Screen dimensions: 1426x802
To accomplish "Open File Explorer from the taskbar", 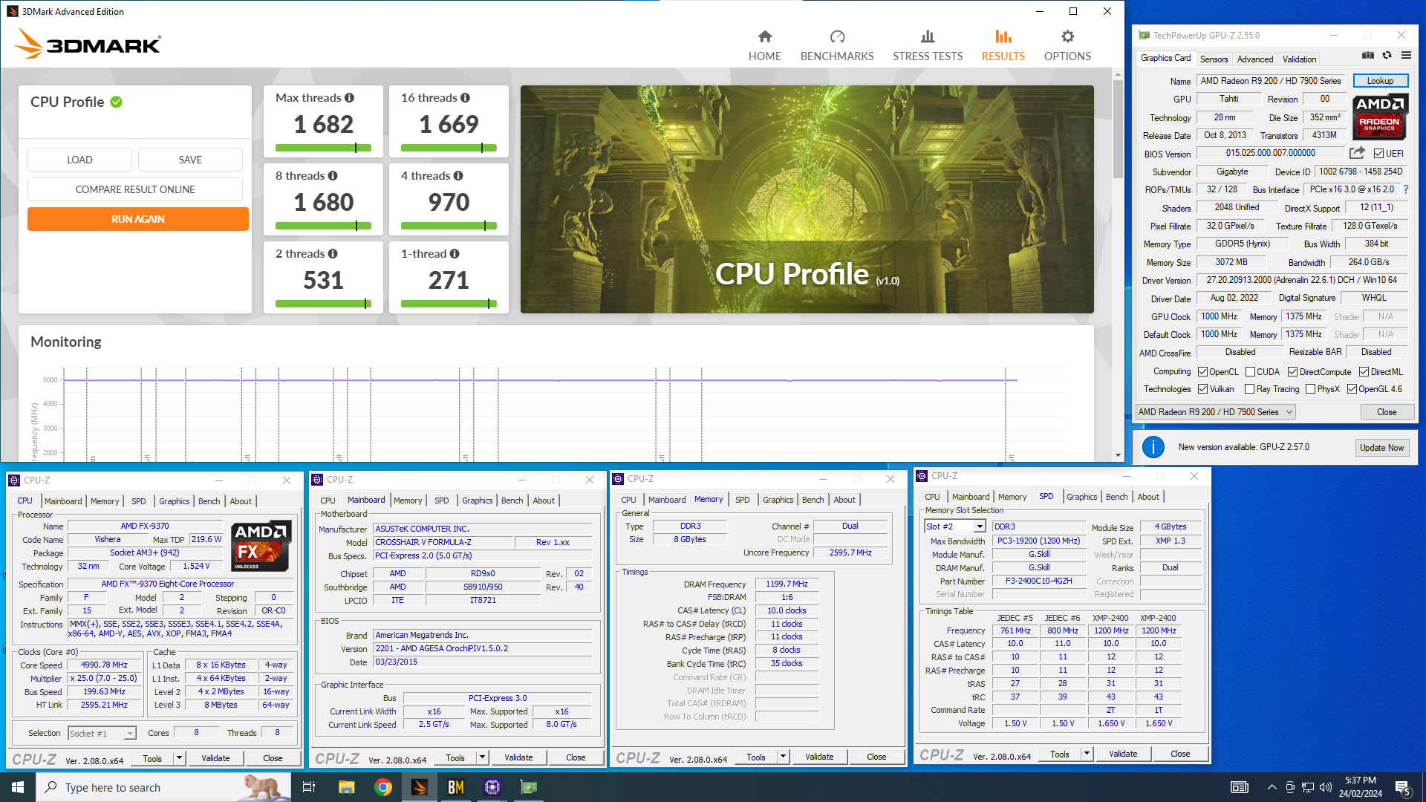I will pyautogui.click(x=346, y=787).
